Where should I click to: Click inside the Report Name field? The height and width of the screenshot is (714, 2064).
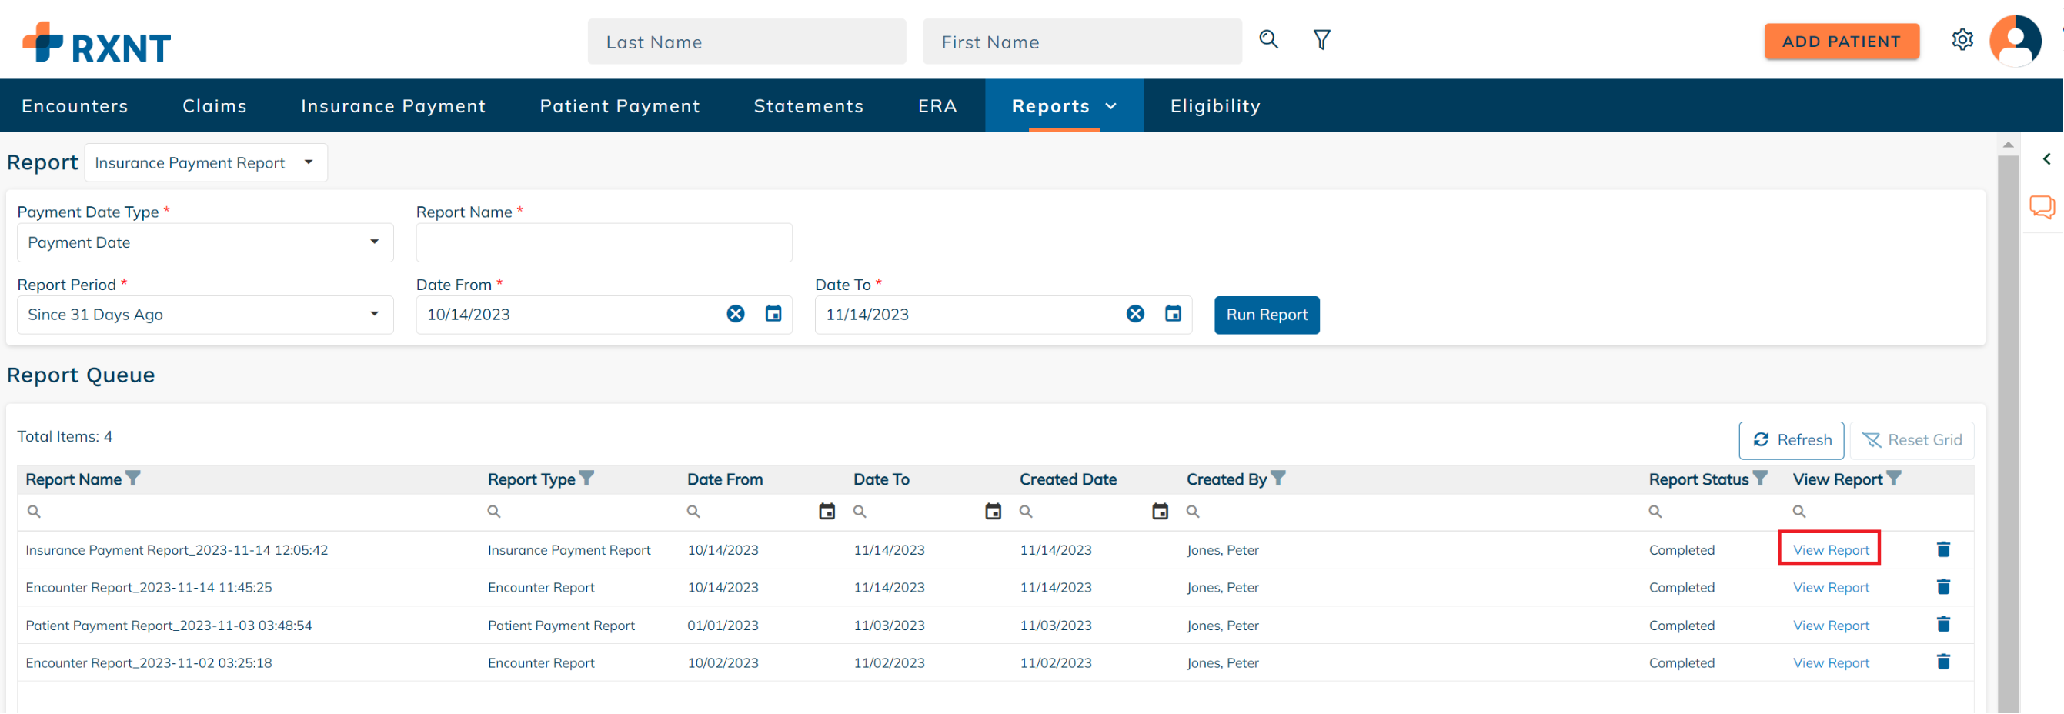coord(603,242)
